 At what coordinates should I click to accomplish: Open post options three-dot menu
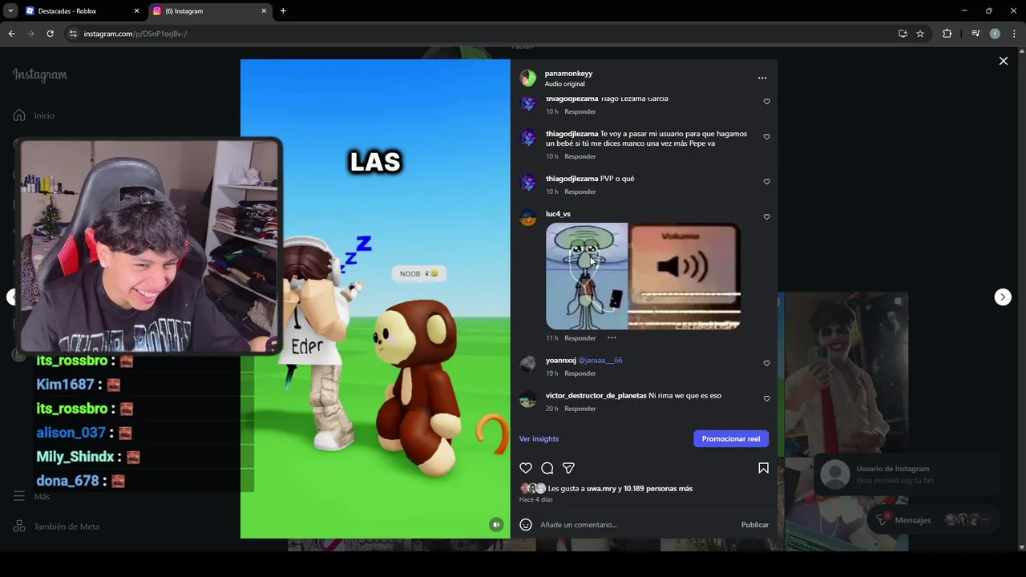pyautogui.click(x=762, y=78)
